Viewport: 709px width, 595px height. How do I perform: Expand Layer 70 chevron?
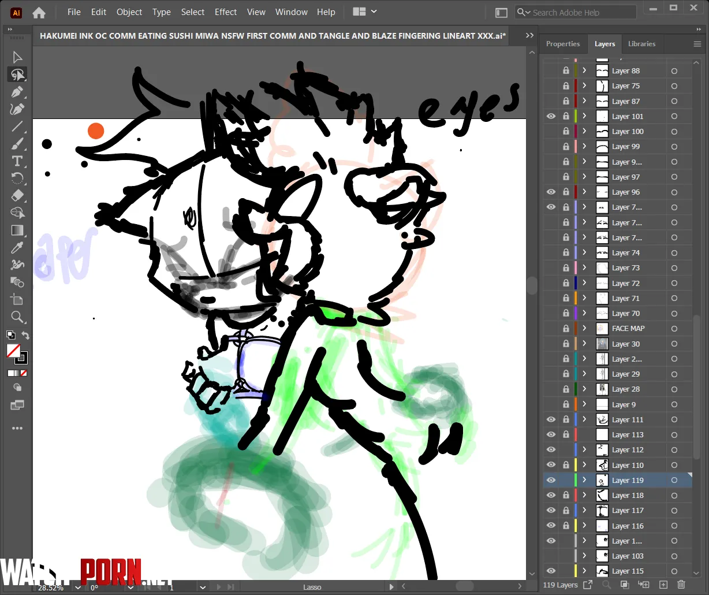pyautogui.click(x=584, y=313)
